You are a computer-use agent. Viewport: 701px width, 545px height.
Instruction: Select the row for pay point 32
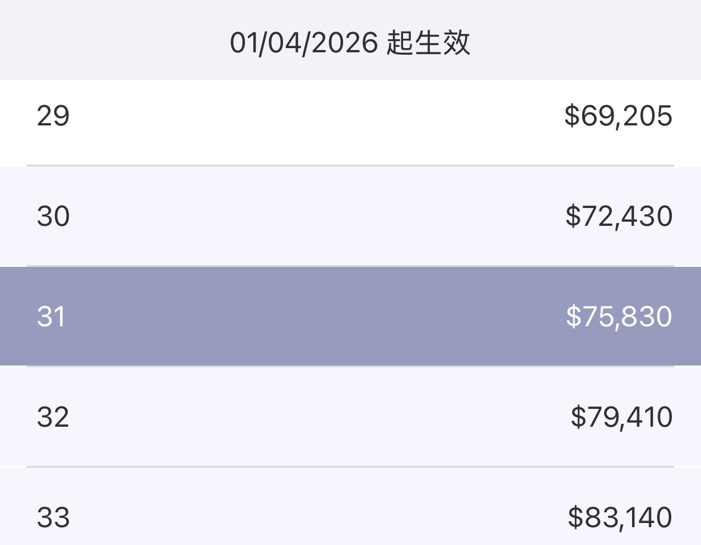[x=351, y=417]
